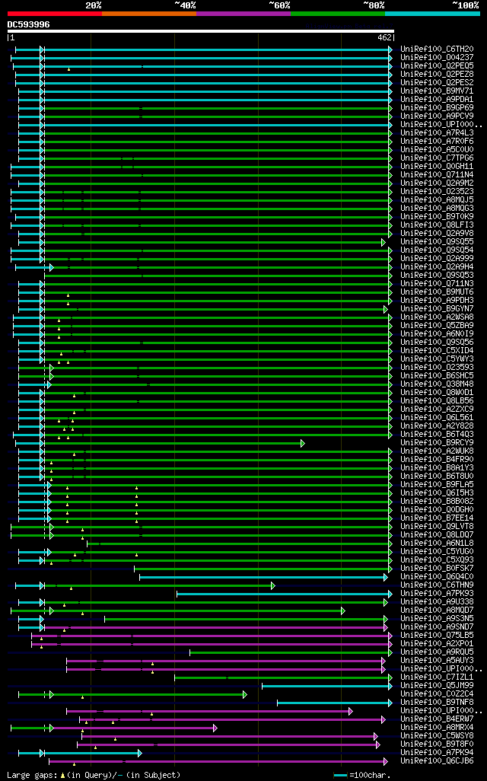Click the cyan 100char scale bar in legend
Screen dimensions: 487x781
340,776
